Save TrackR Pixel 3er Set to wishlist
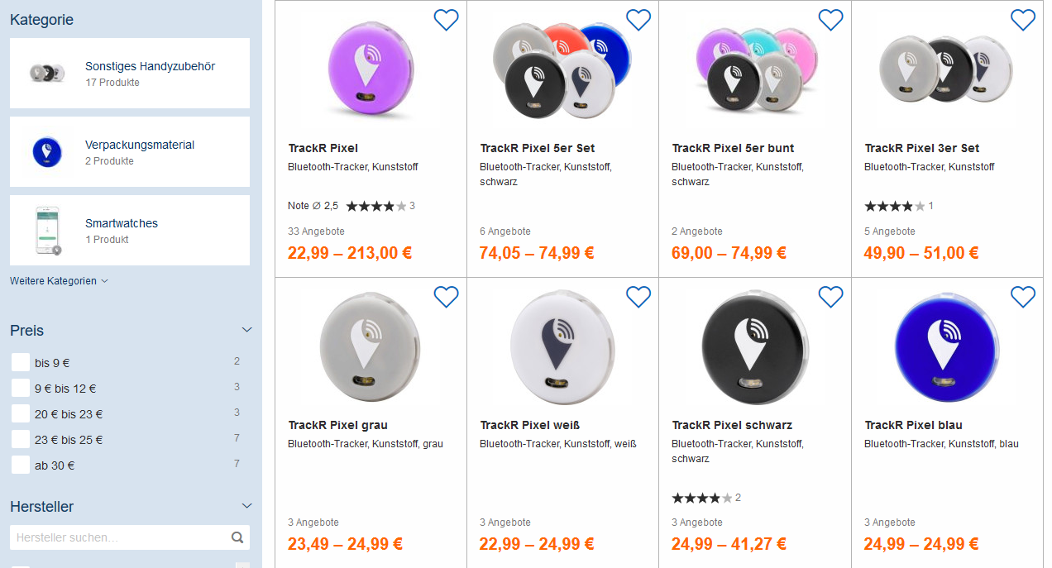The width and height of the screenshot is (1052, 568). point(1023,20)
